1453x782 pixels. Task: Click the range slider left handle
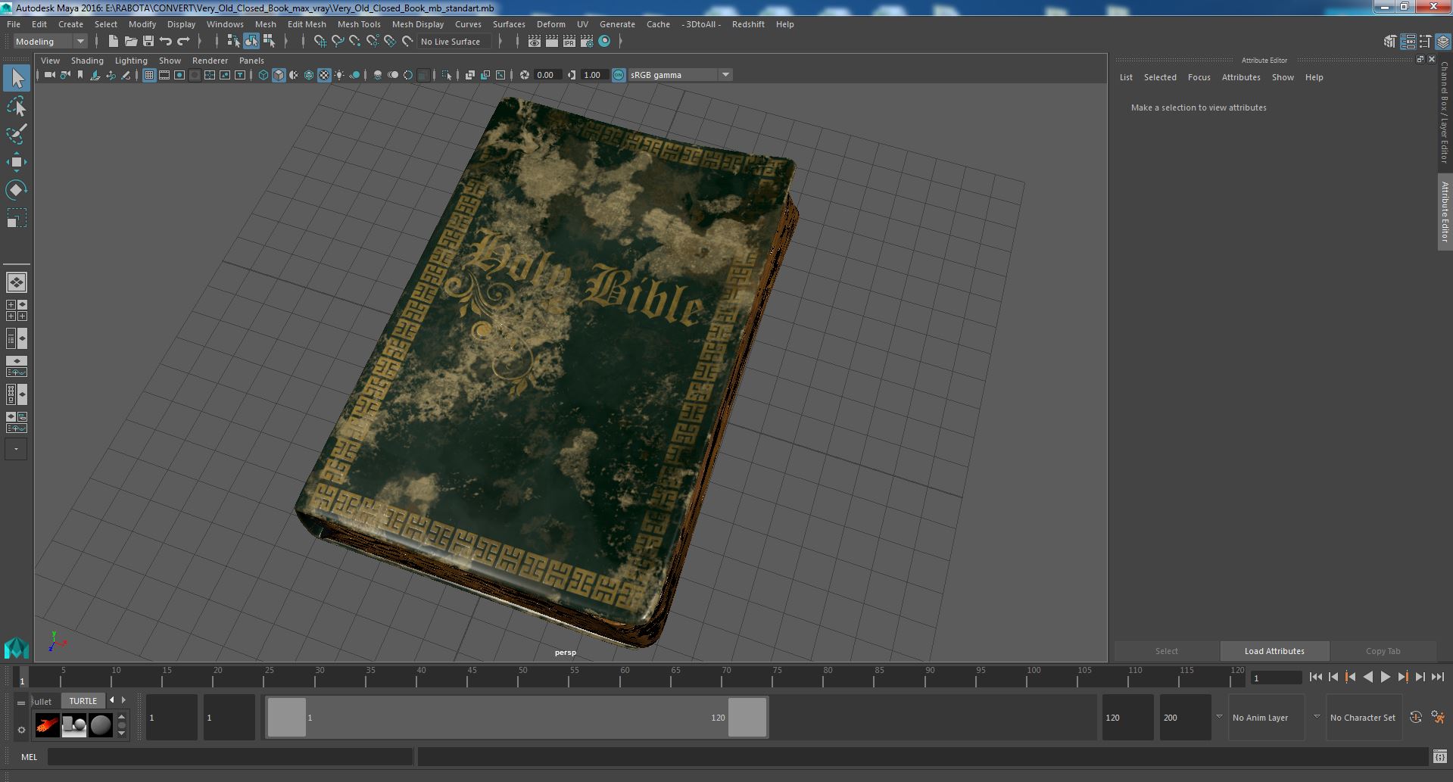coord(287,718)
